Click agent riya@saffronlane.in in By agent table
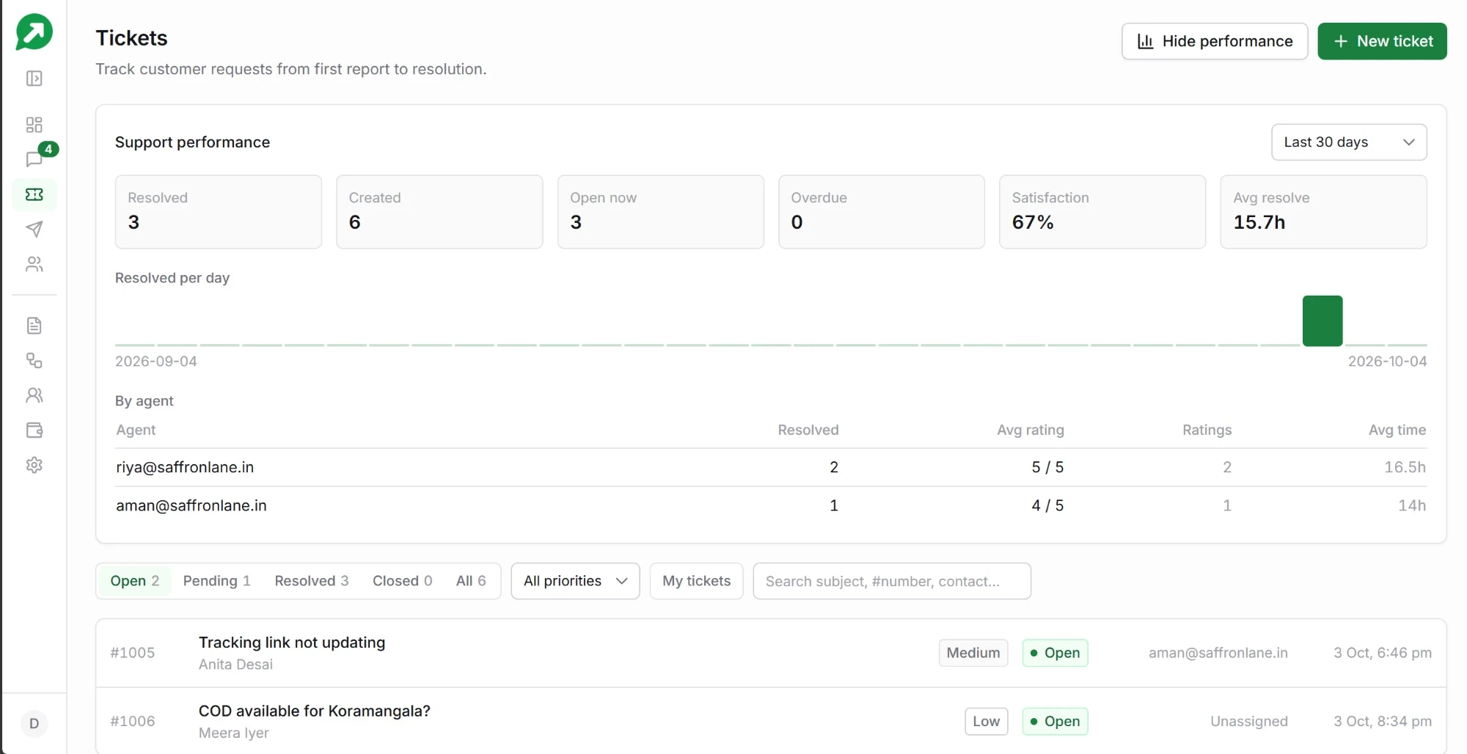1467x754 pixels. [x=185, y=467]
